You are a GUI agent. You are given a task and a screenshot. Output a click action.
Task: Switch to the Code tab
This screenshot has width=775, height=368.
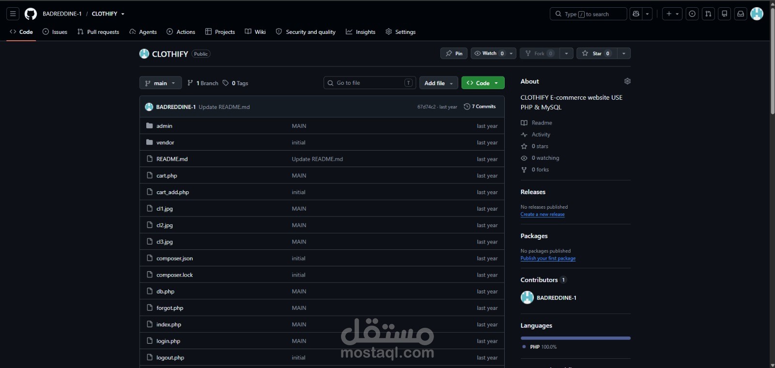[x=21, y=32]
